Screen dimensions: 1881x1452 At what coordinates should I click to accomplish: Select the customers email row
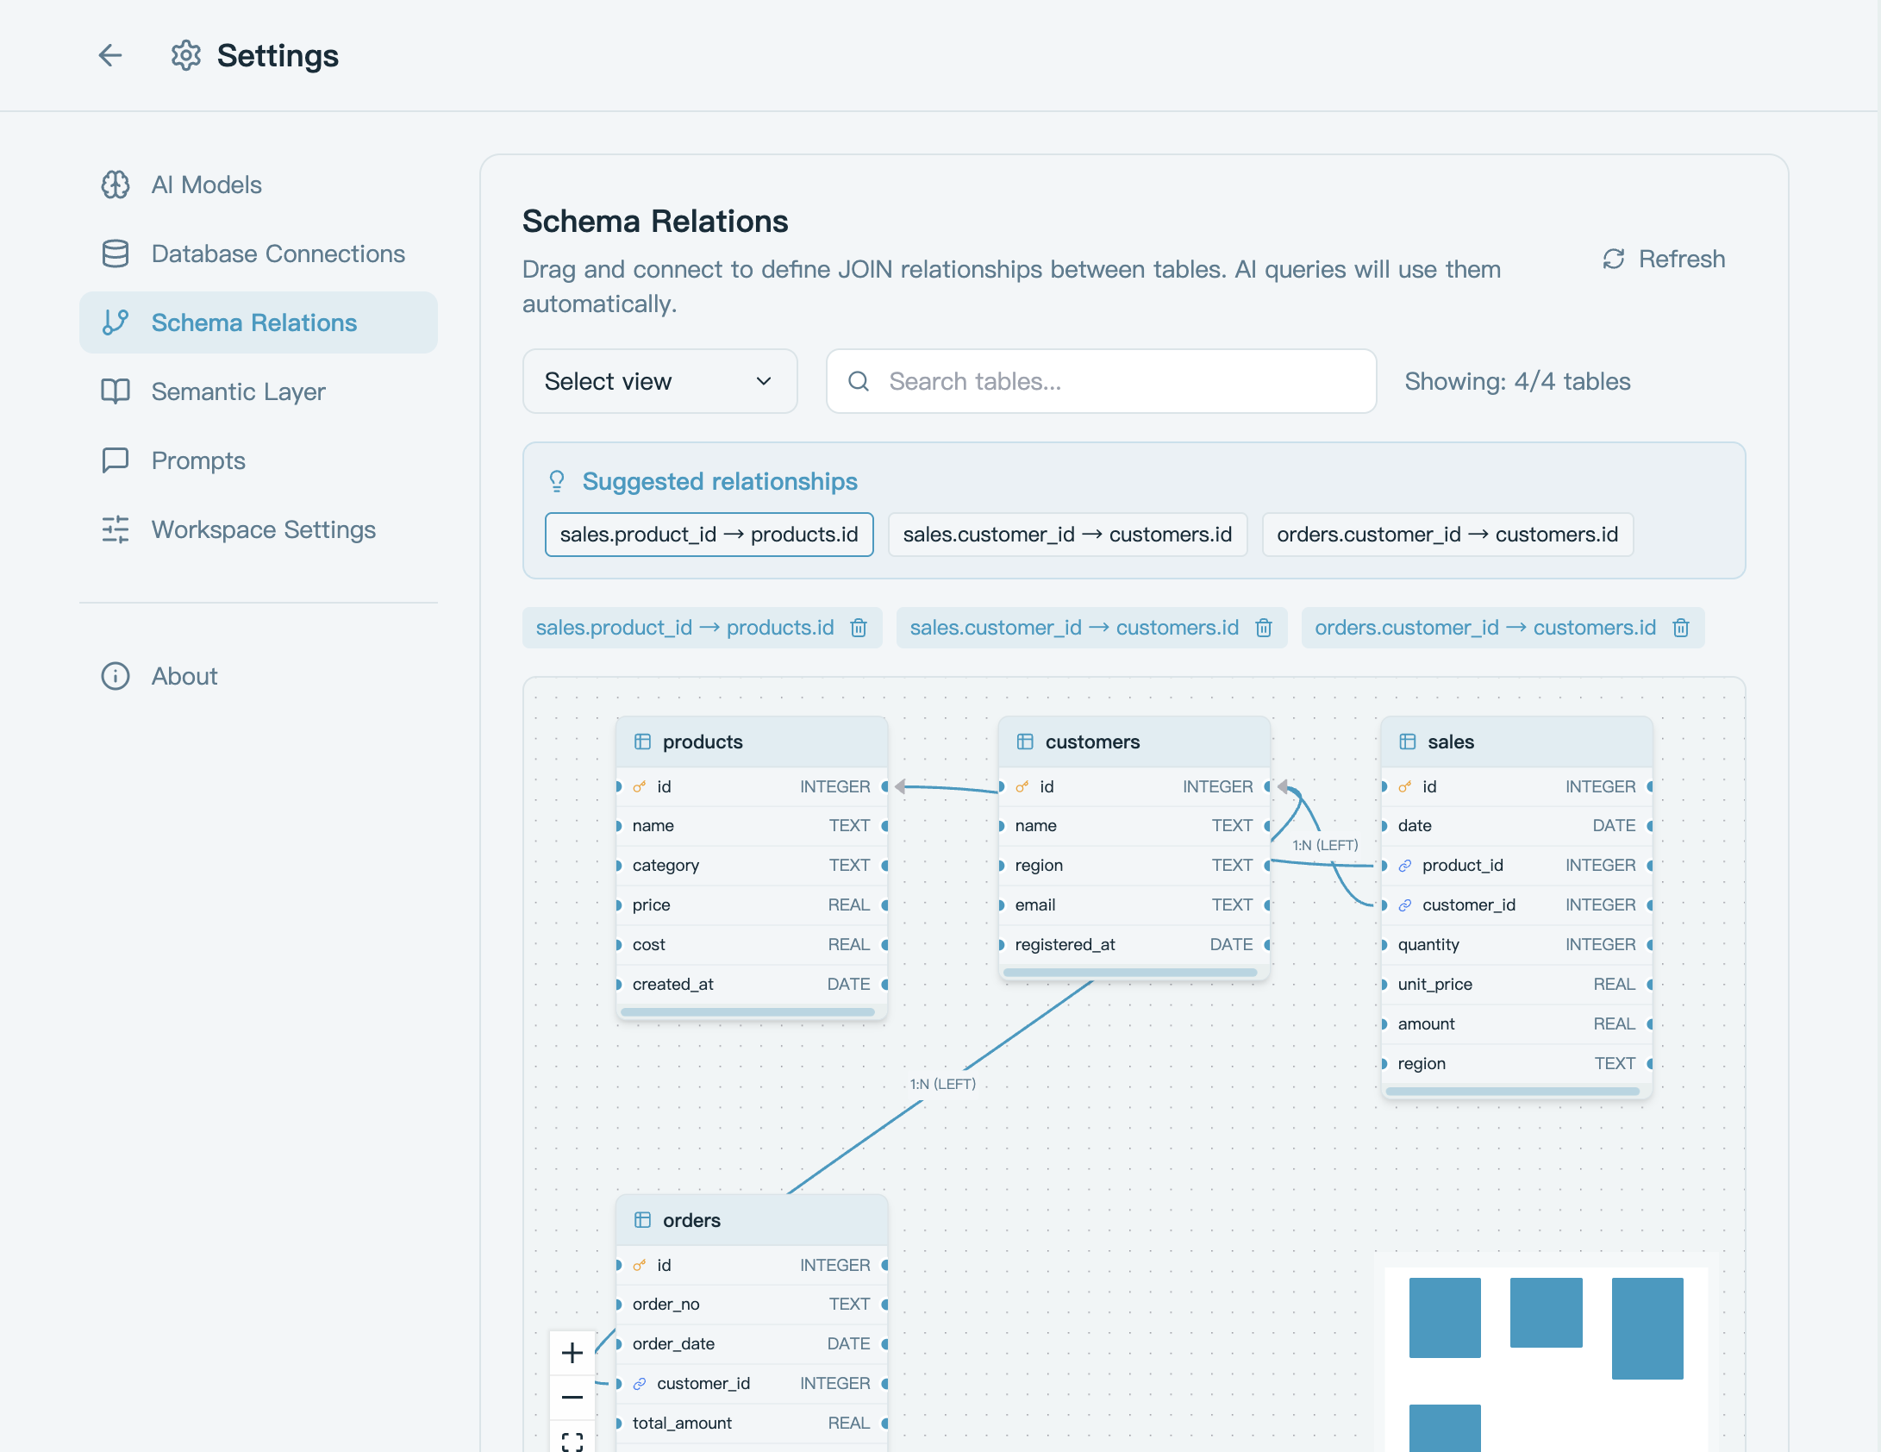coord(1134,905)
